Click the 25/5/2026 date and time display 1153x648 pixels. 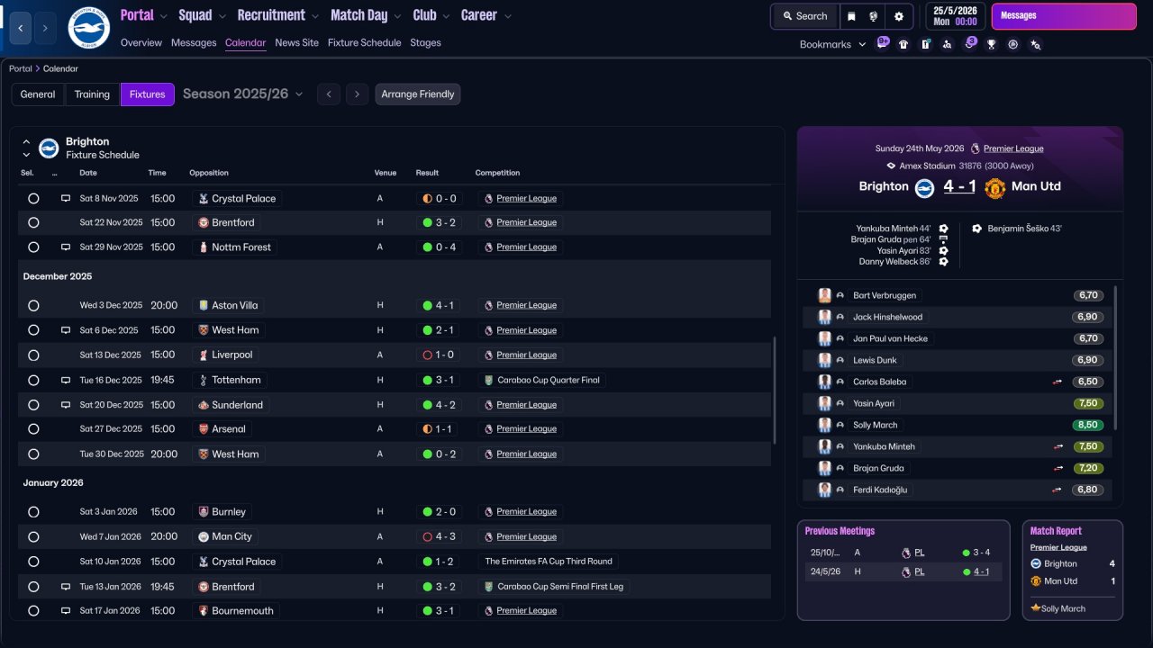pyautogui.click(x=955, y=16)
